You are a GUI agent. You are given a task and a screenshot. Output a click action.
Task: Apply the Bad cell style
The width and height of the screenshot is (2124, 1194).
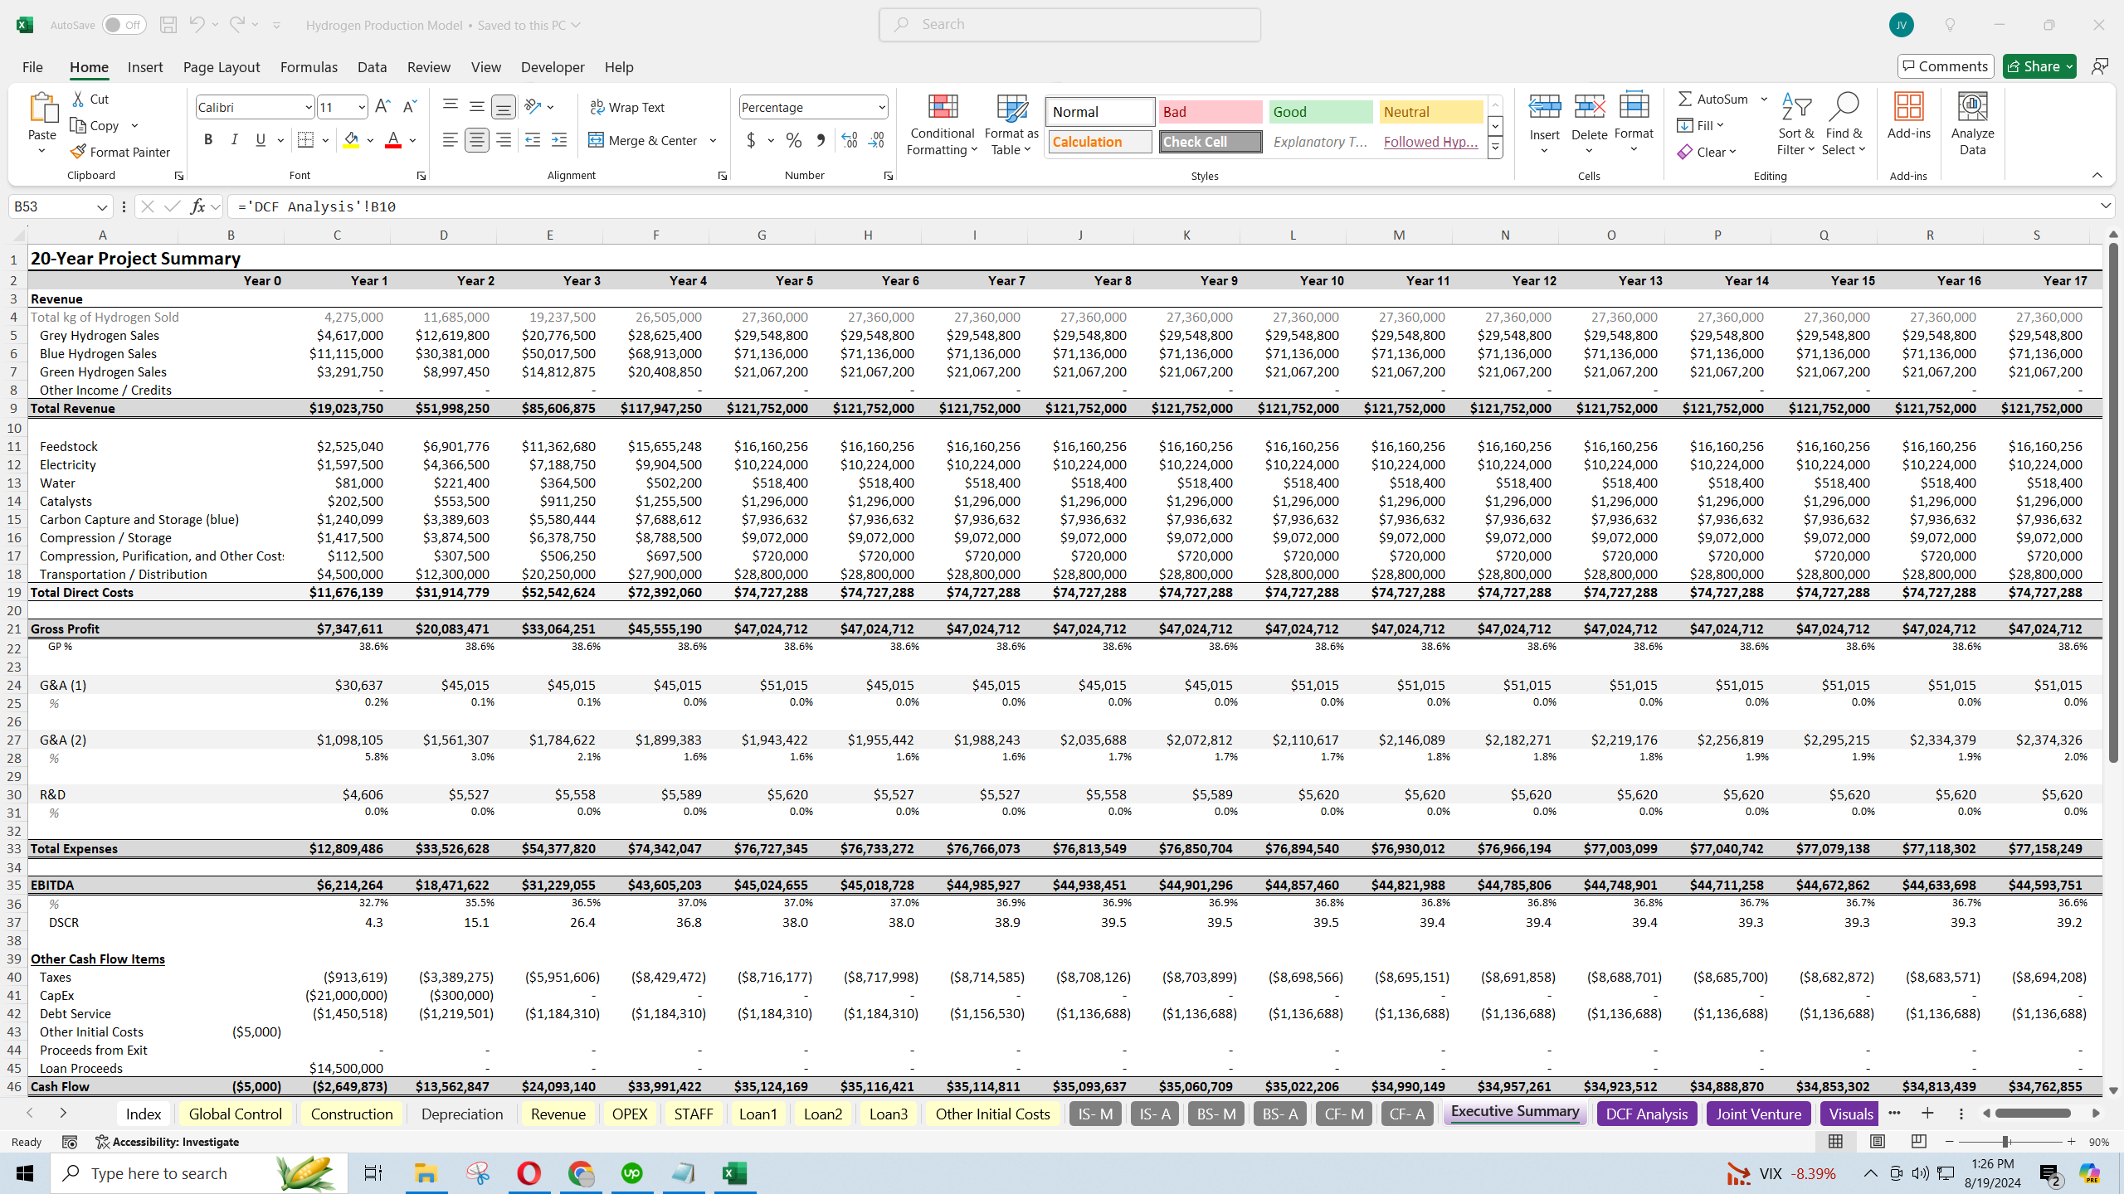tap(1211, 112)
